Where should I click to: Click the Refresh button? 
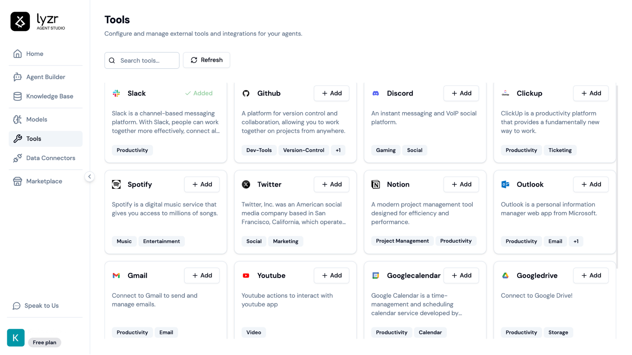click(206, 60)
